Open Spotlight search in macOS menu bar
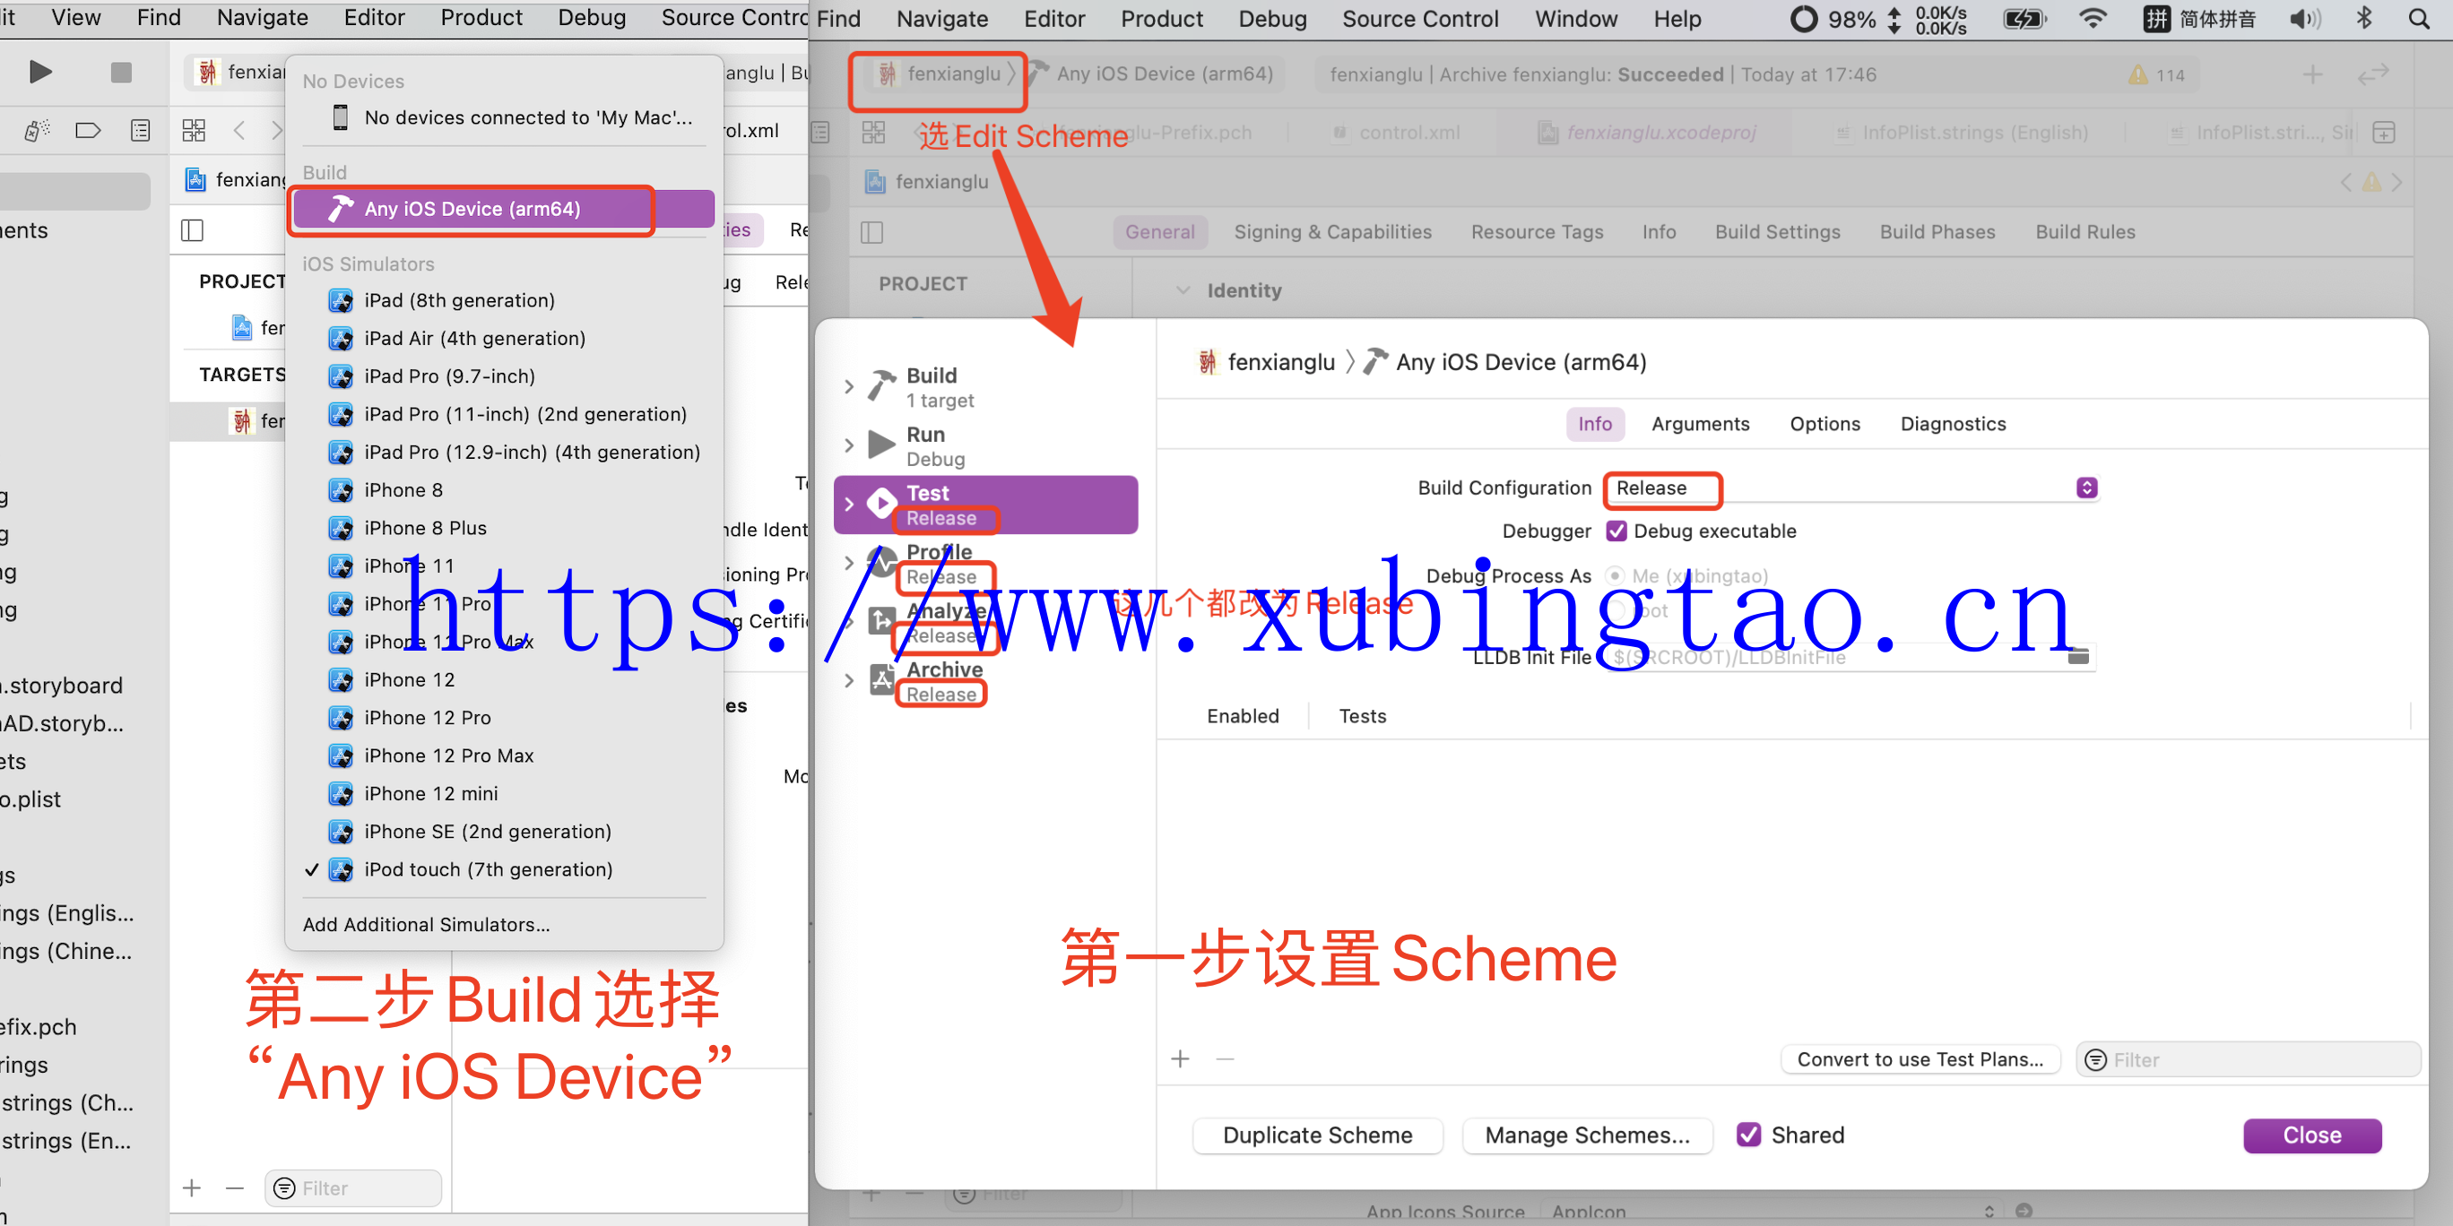The width and height of the screenshot is (2453, 1226). (2419, 19)
